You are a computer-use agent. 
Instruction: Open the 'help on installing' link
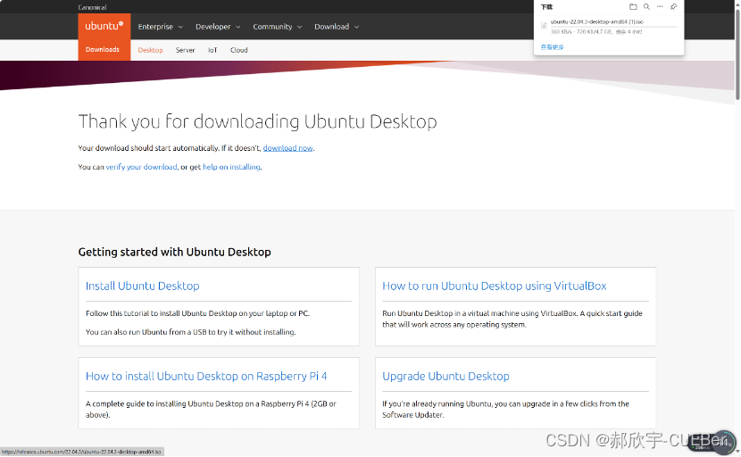(231, 167)
